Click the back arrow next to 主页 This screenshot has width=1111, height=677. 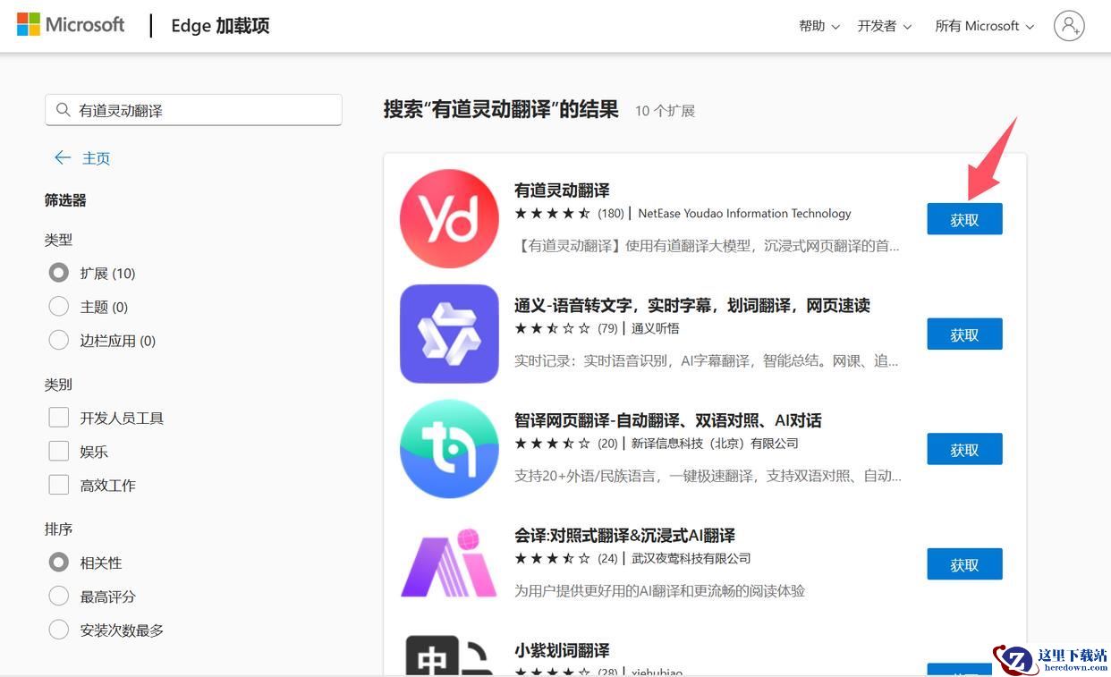[62, 158]
